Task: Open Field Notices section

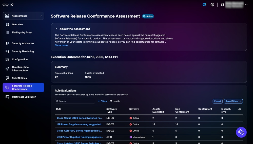Action: point(19,78)
